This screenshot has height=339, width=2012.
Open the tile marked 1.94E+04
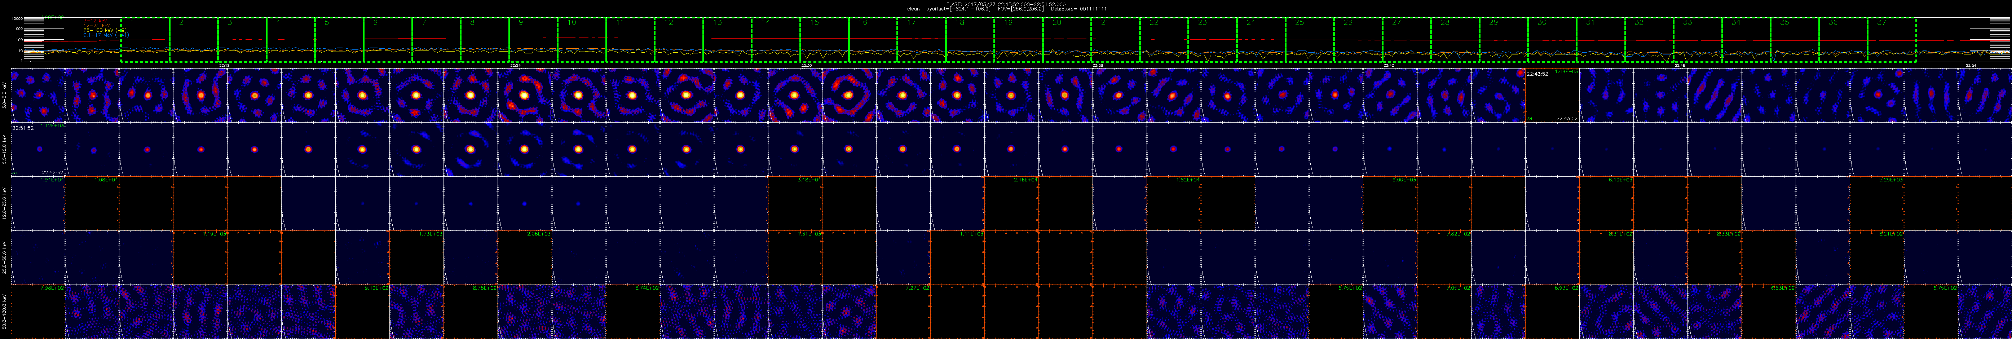coord(37,203)
